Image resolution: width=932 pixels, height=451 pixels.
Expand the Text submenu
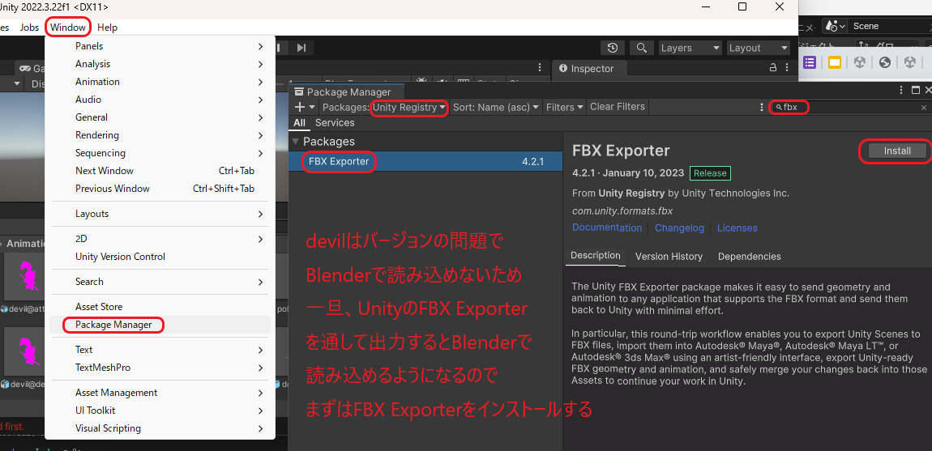coord(160,350)
